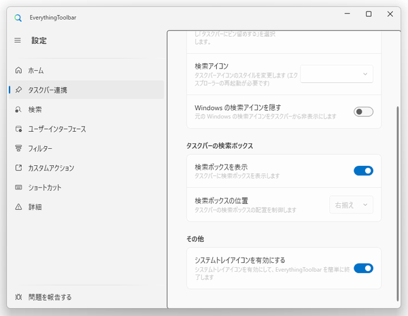Open the 検索ボックスの位置 dropdown showing 右揃え

click(x=352, y=205)
